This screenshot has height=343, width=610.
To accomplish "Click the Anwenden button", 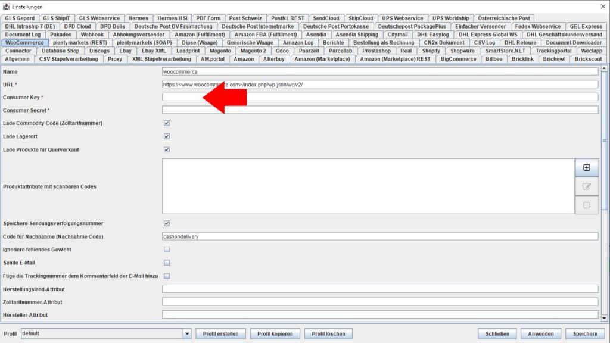I will click(541, 333).
